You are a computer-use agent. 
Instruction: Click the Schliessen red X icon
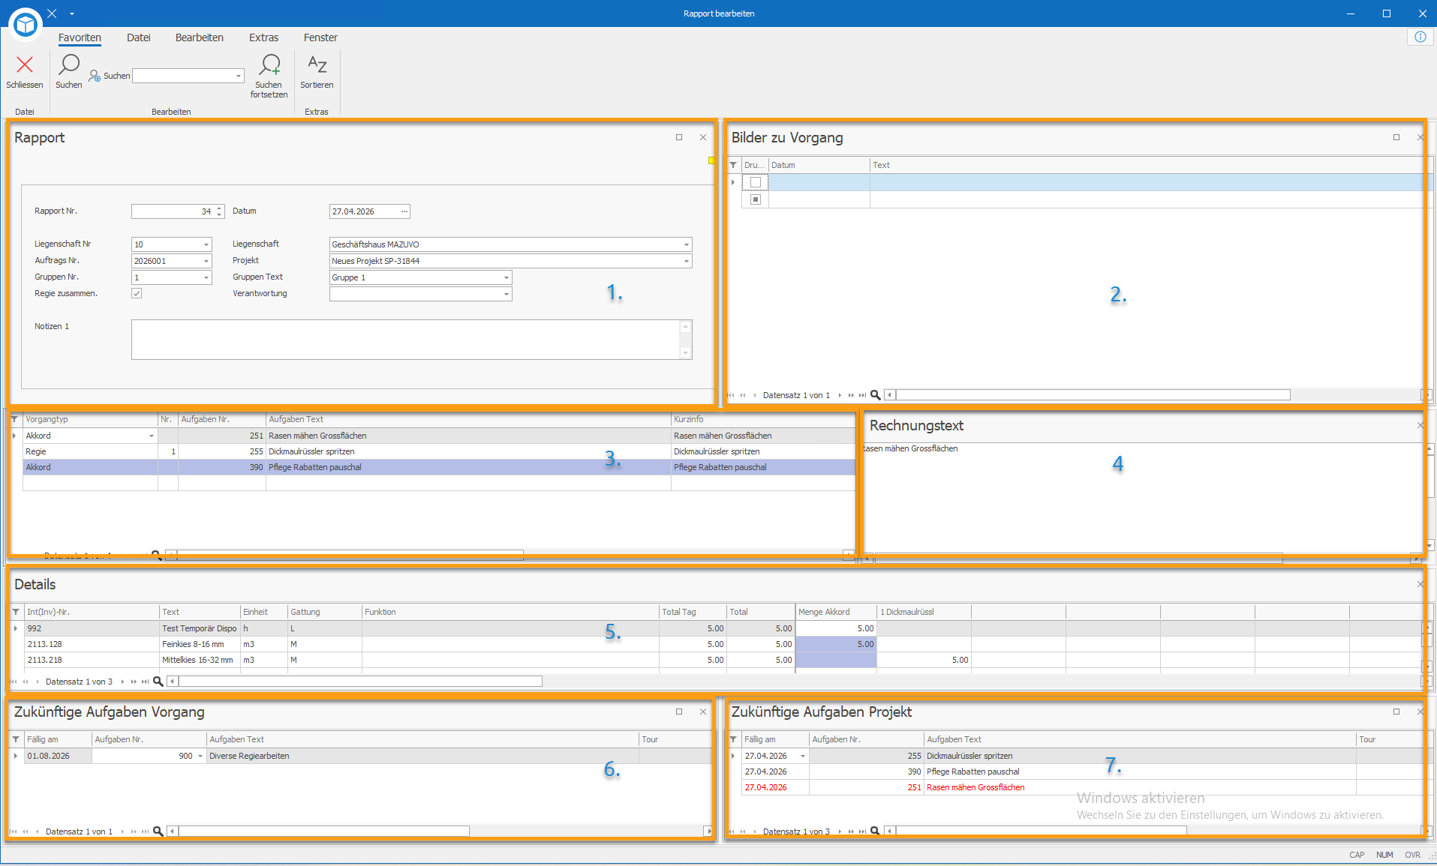25,64
